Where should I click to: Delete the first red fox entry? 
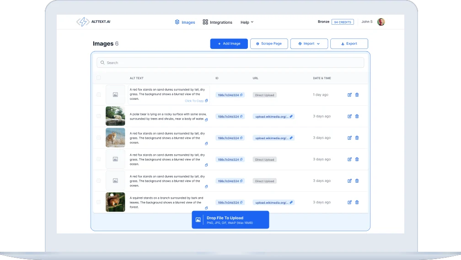point(357,95)
